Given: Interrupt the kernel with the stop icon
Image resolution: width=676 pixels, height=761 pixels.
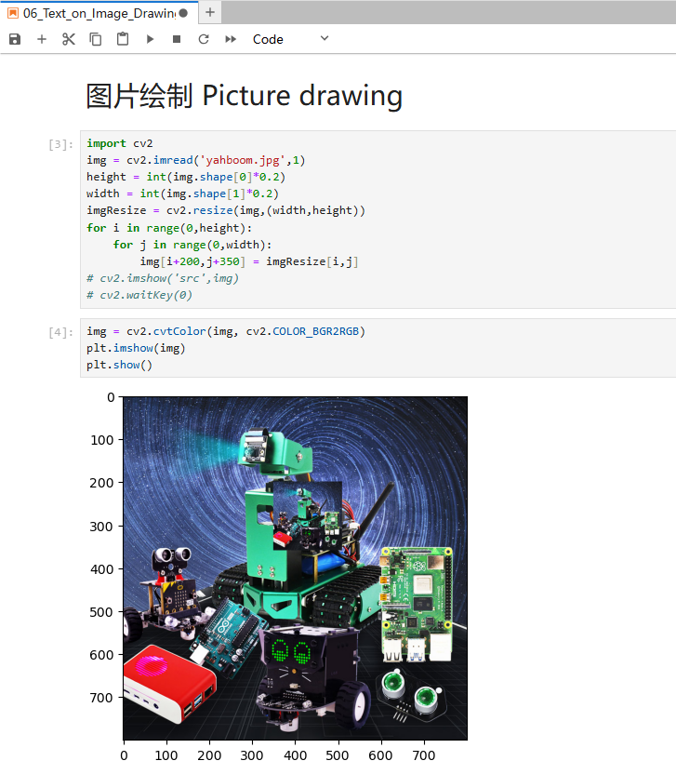Looking at the screenshot, I should tap(177, 39).
